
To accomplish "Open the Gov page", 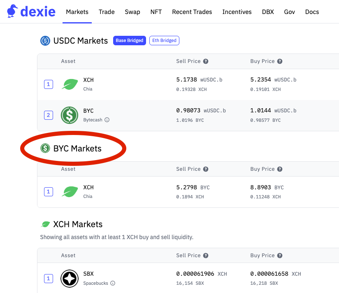I will [290, 12].
